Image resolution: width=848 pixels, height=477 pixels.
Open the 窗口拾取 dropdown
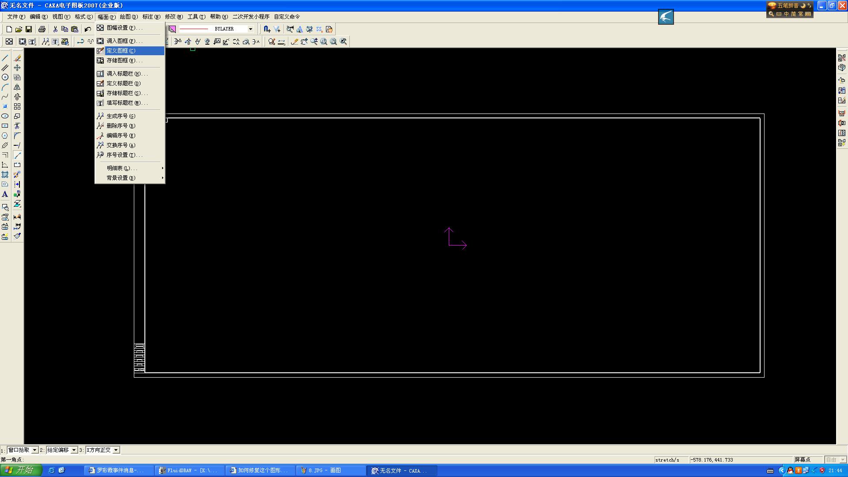pos(34,450)
